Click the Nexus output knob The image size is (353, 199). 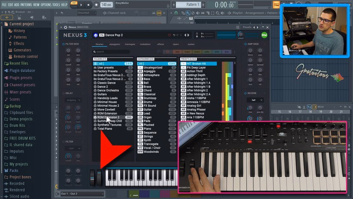tap(240, 34)
